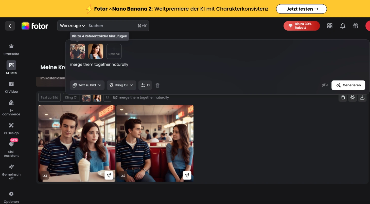Expand the Werkzeuge dropdown
Screen dimensions: 370x204
tap(72, 26)
